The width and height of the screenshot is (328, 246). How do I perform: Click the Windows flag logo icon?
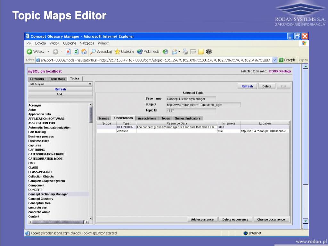click(x=304, y=43)
